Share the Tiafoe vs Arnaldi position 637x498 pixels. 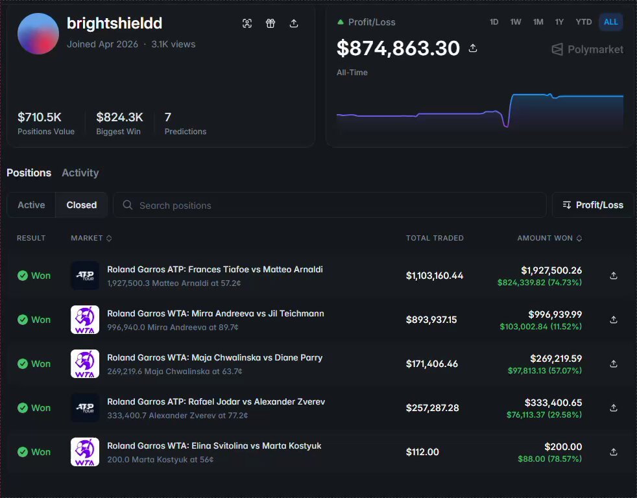(614, 276)
